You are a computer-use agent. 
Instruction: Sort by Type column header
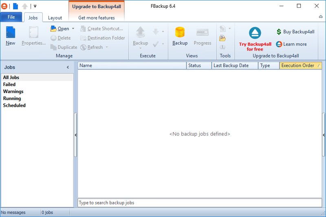[269, 66]
